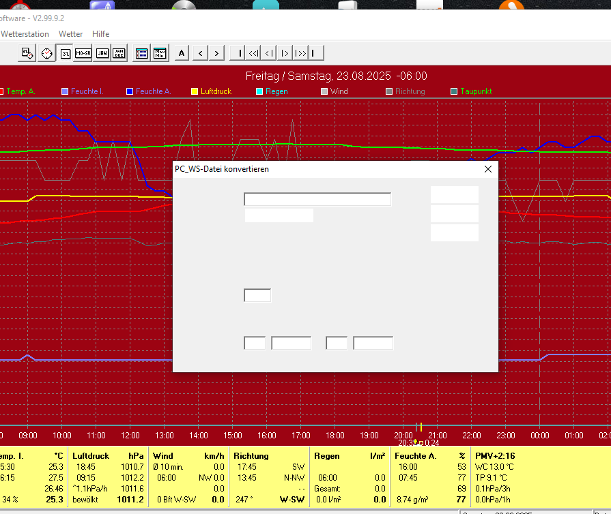Viewport: 611px width, 514px height.
Task: Open the Wetter menu
Action: pos(70,34)
